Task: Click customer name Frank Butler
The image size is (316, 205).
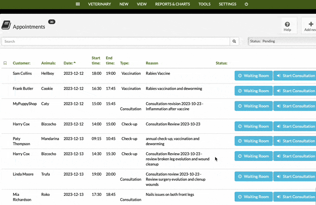Action: pyautogui.click(x=23, y=88)
